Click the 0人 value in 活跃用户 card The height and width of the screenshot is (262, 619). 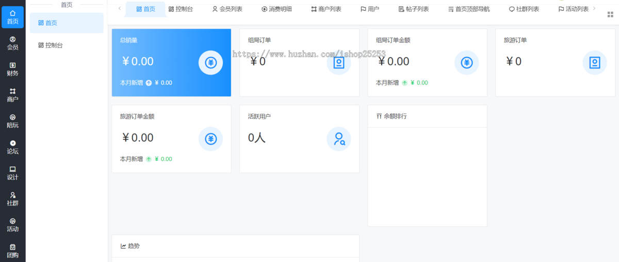click(x=257, y=138)
